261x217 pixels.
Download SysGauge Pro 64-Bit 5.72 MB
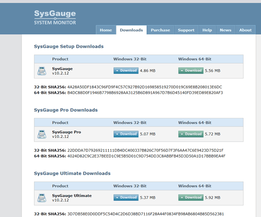point(191,134)
